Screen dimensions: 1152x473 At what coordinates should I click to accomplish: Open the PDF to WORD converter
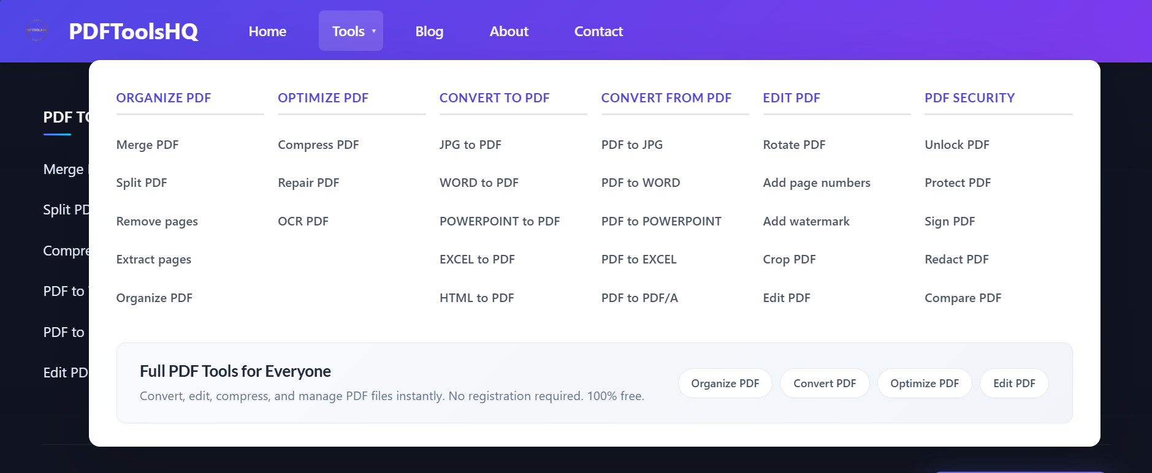click(641, 183)
